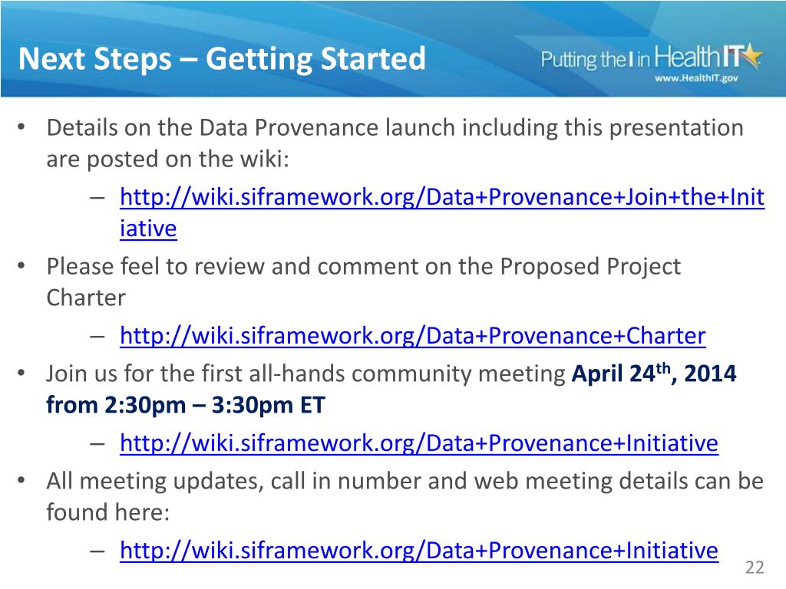
Task: Open the Data+Provenance+Join+the+Init wiki link
Action: click(442, 197)
